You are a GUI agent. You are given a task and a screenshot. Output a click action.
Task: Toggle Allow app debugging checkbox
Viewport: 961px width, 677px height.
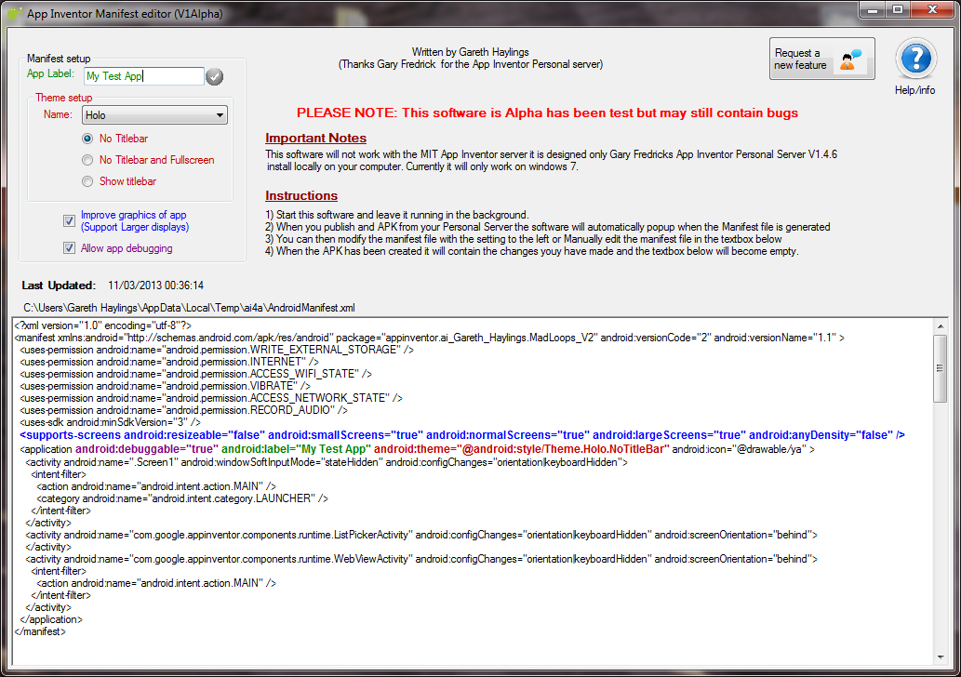69,248
